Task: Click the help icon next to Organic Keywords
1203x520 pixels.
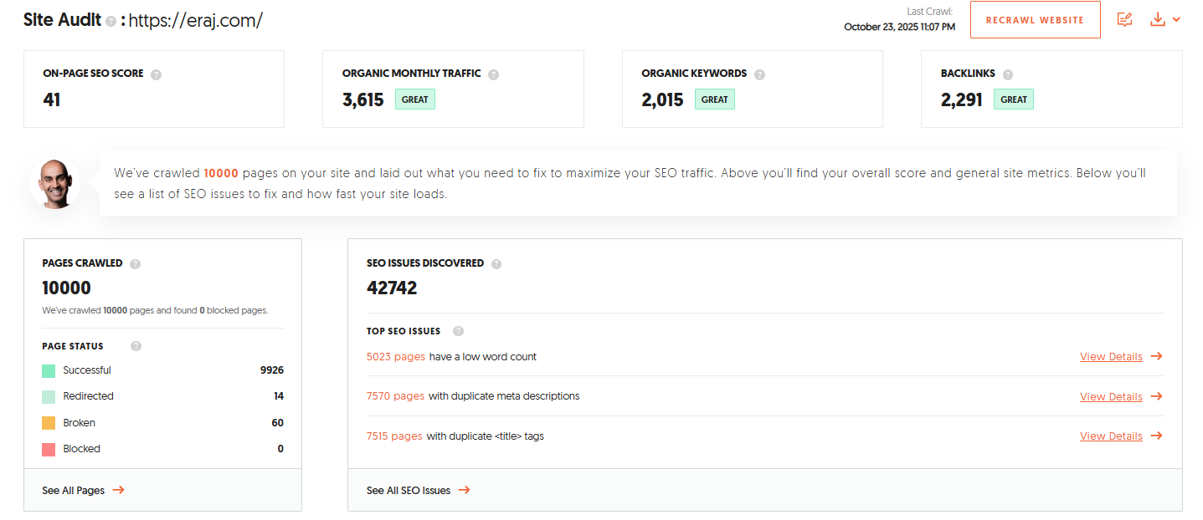Action: [x=759, y=74]
